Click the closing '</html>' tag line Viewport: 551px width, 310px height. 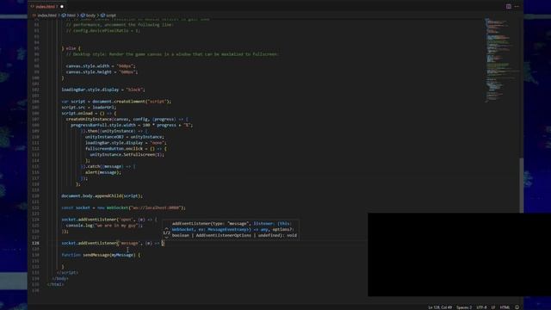pos(55,284)
